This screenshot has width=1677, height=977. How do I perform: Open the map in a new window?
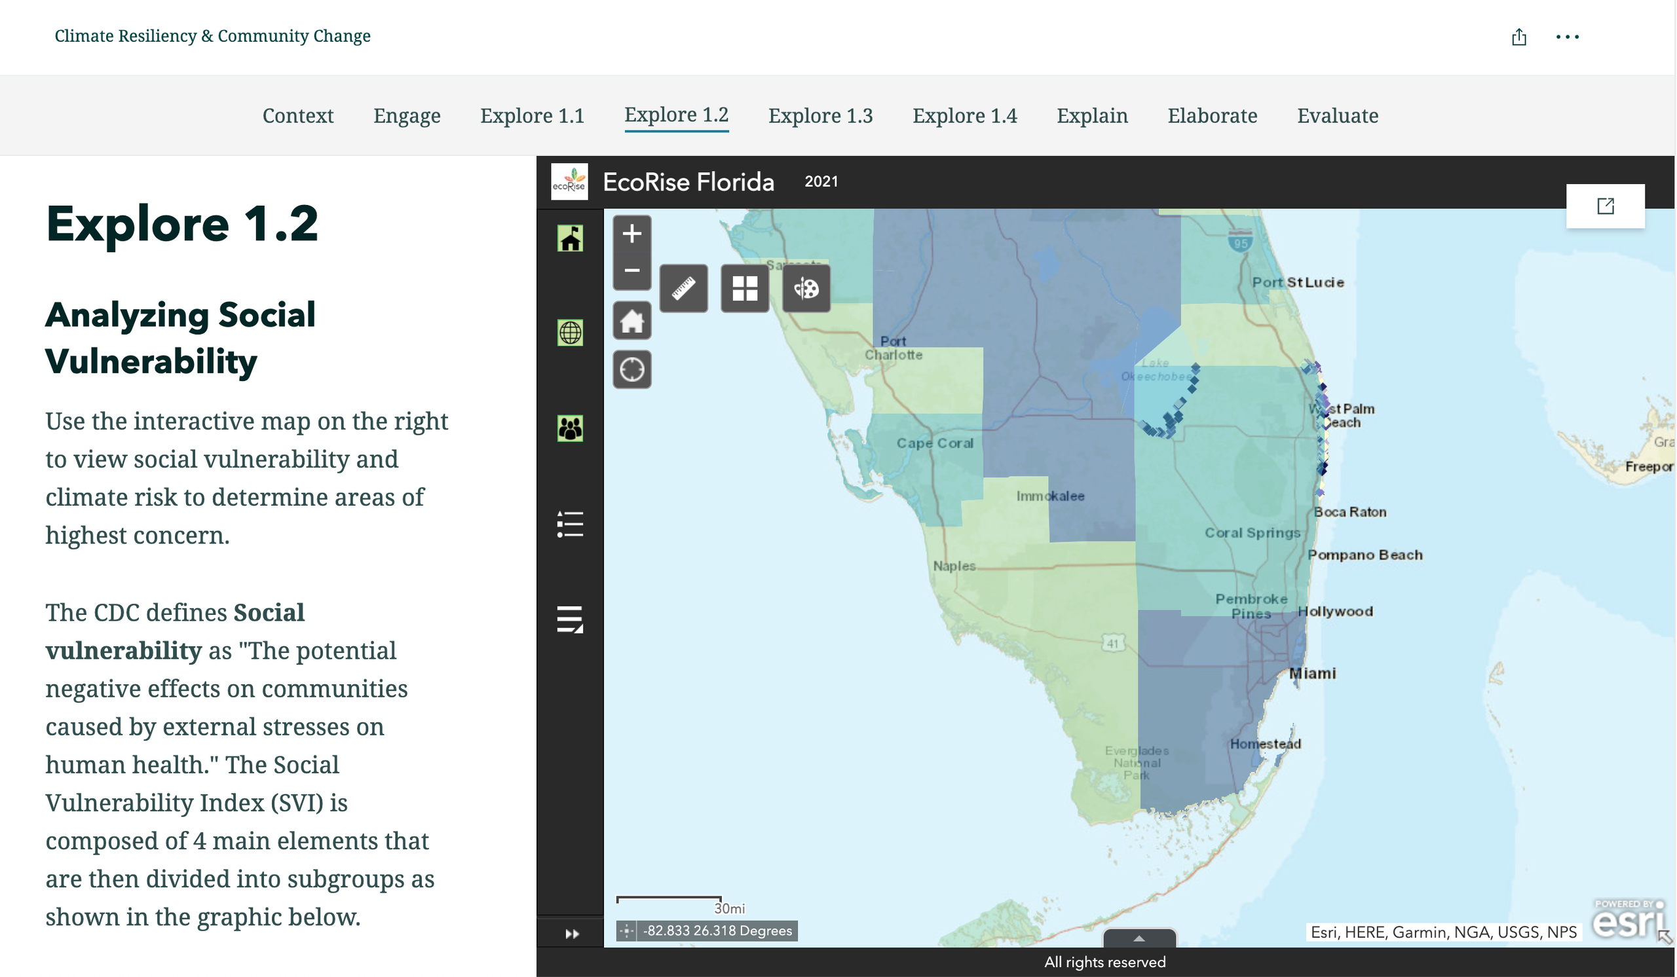point(1605,206)
